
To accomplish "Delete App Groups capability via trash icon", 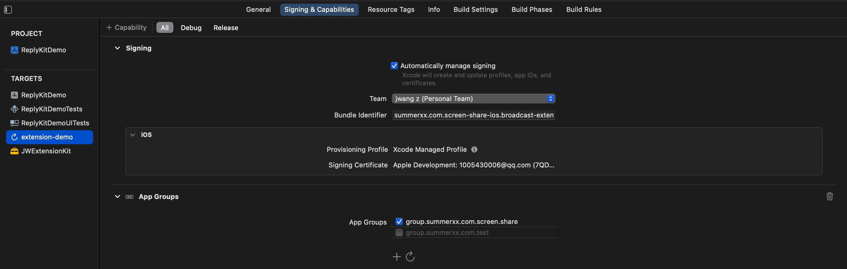I will point(830,196).
